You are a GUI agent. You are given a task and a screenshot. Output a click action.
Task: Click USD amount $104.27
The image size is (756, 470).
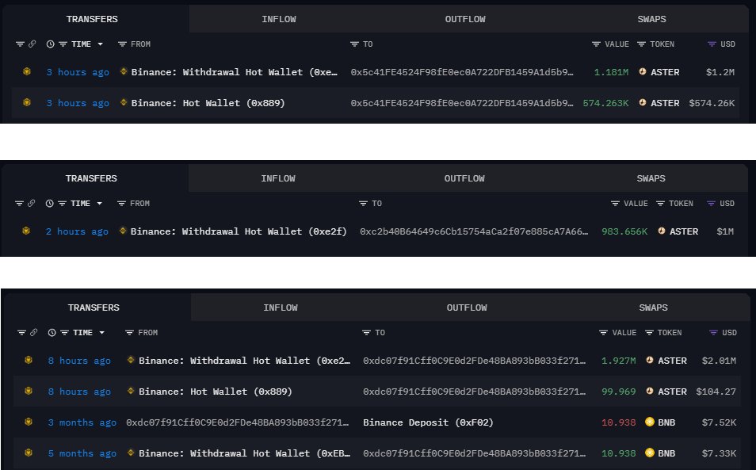716,392
